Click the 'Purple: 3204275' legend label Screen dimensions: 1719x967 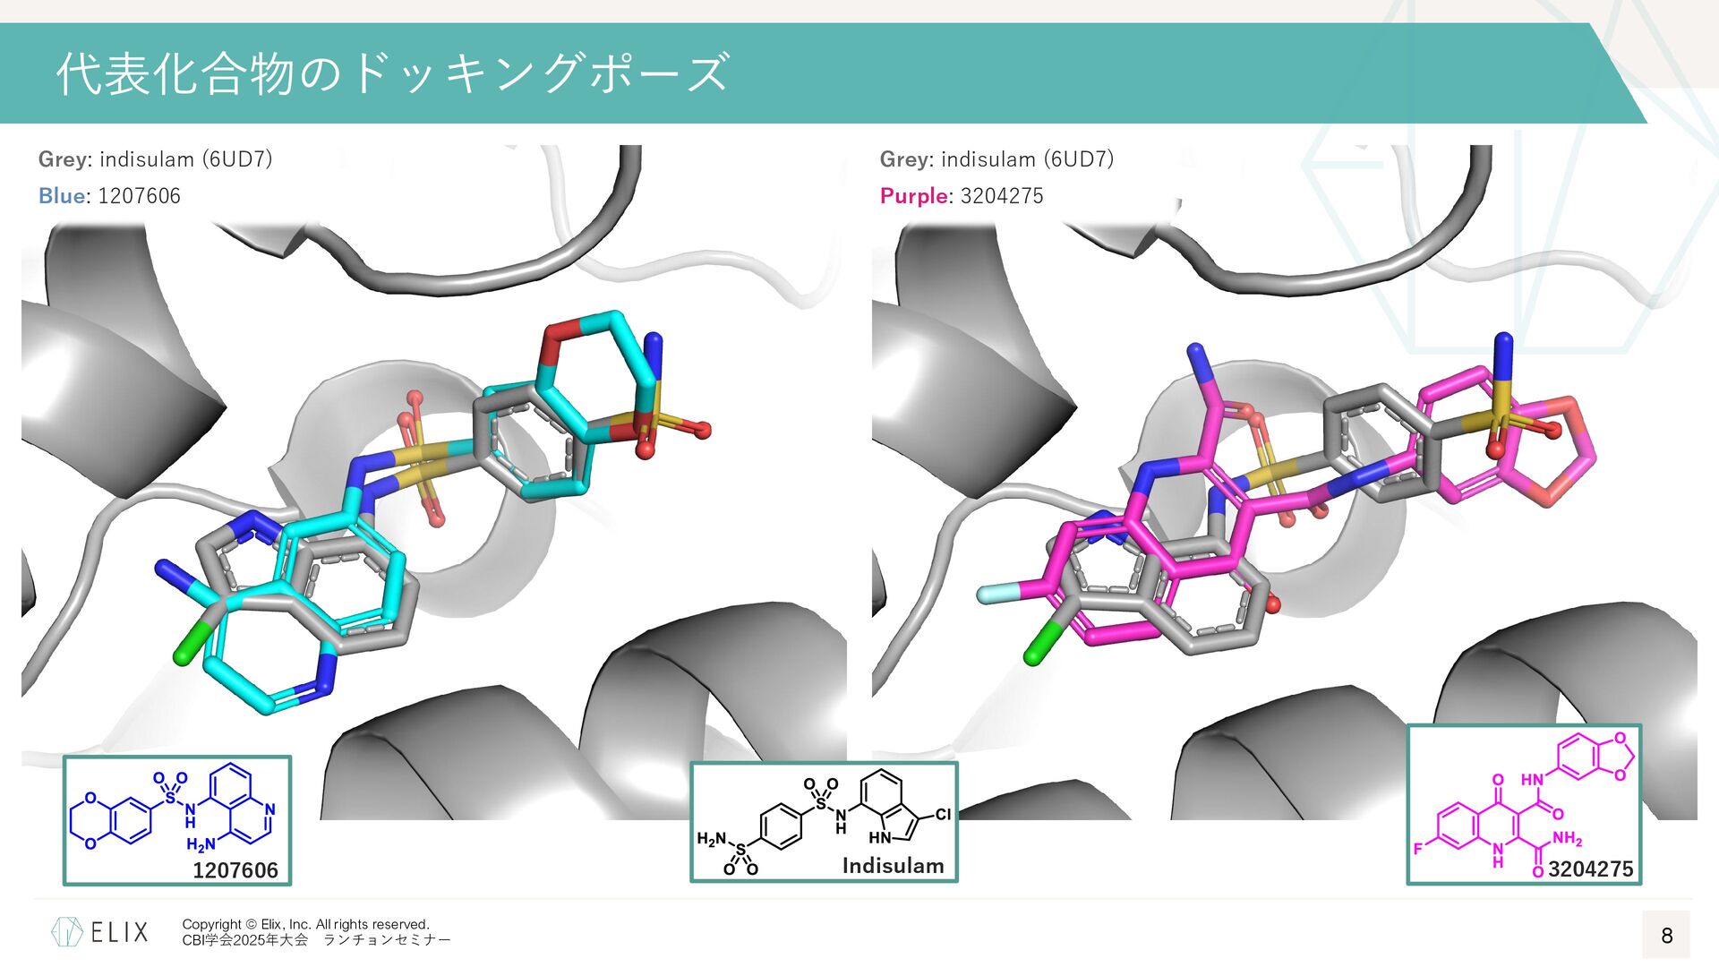point(961,196)
